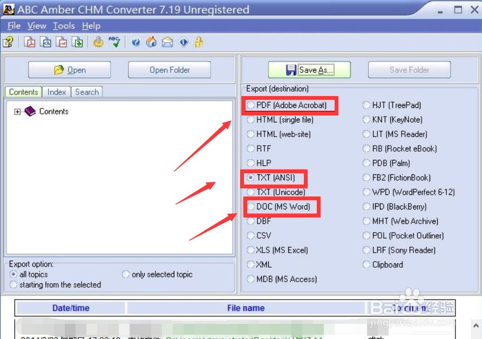This screenshot has width=482, height=339.
Task: Click the export to PDF toolbar icon
Action: tap(30, 42)
